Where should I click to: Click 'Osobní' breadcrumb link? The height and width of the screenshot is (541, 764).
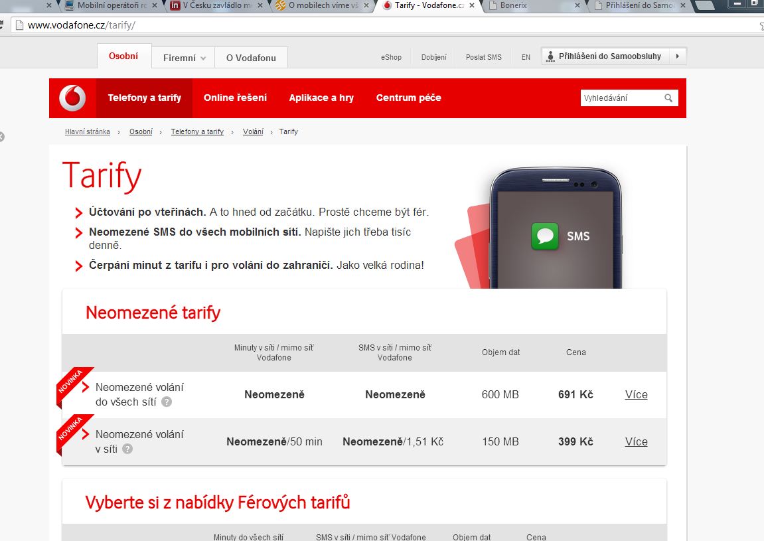point(141,131)
